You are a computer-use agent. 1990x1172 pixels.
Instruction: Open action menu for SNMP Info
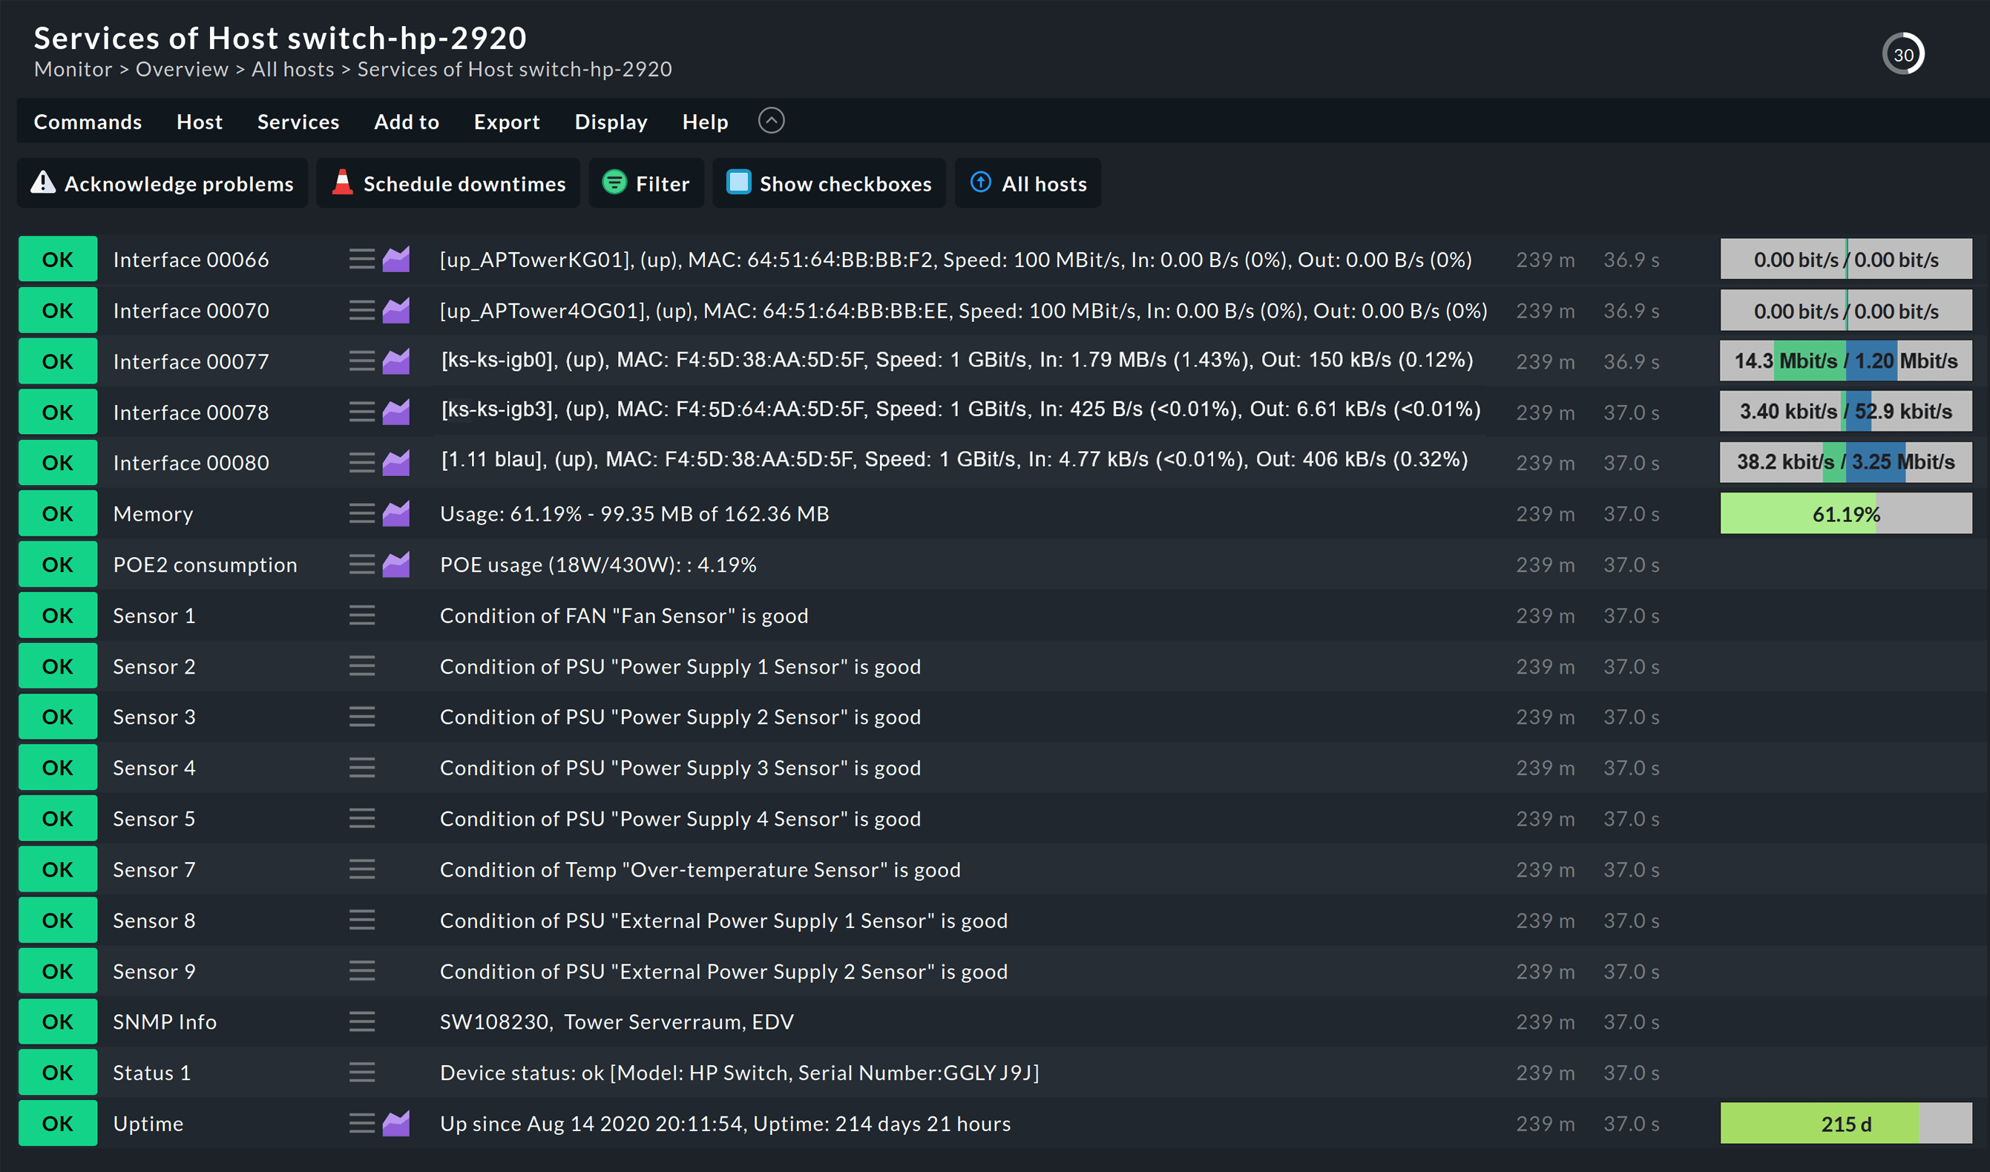[x=362, y=1021]
